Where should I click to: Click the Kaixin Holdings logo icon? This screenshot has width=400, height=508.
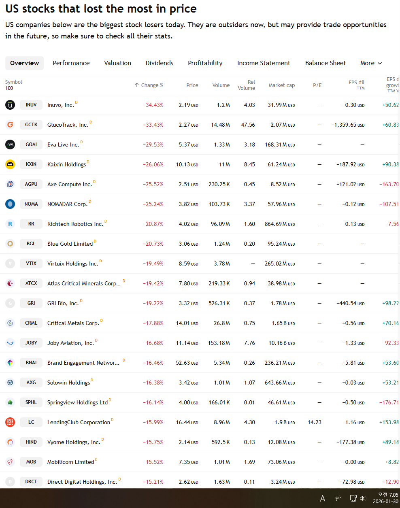pyautogui.click(x=10, y=164)
